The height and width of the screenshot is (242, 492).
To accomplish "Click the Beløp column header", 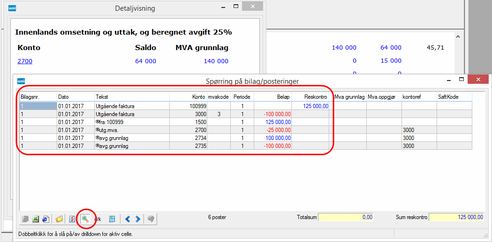I will point(272,96).
